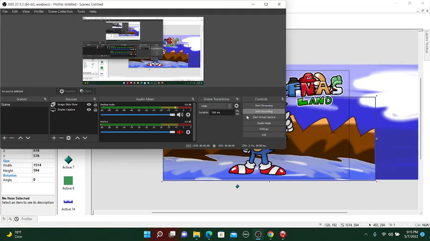Move source down in Sources panel
This screenshot has width=430, height=241.
coord(85,138)
